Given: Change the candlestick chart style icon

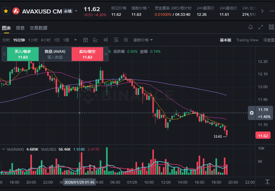Looking at the screenshot, I should pos(106,40).
